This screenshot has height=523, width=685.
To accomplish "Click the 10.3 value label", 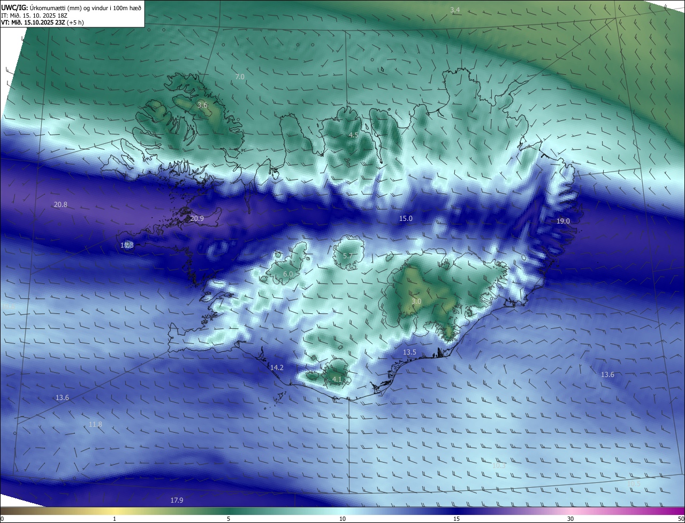I will coord(499,466).
